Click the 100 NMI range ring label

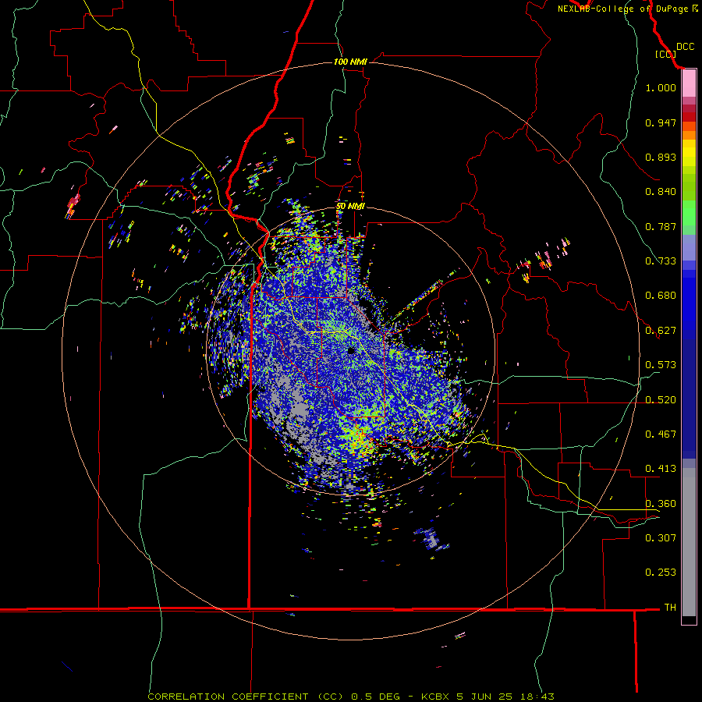pyautogui.click(x=350, y=62)
